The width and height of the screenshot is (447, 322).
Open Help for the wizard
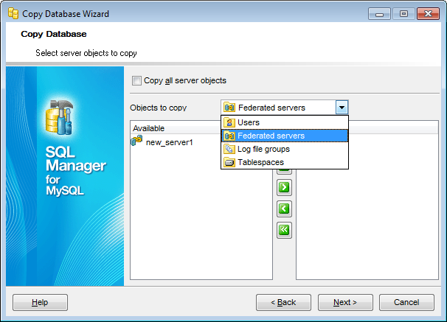tap(40, 302)
